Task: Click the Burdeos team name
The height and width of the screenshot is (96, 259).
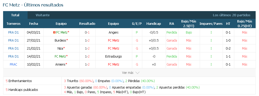Action: tap(61, 40)
